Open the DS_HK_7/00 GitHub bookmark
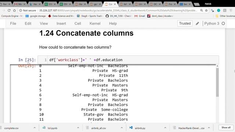The height and width of the screenshot is (132, 235). (x=118, y=16)
